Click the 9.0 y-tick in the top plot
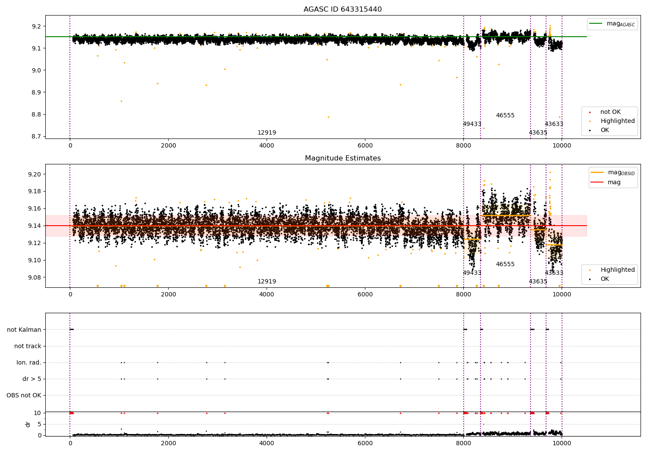This screenshot has height=453, width=647. tap(37, 70)
